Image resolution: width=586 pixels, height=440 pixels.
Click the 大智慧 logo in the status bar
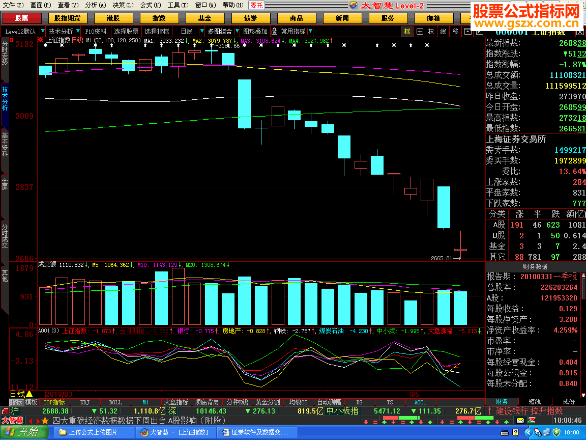[x=12, y=421]
